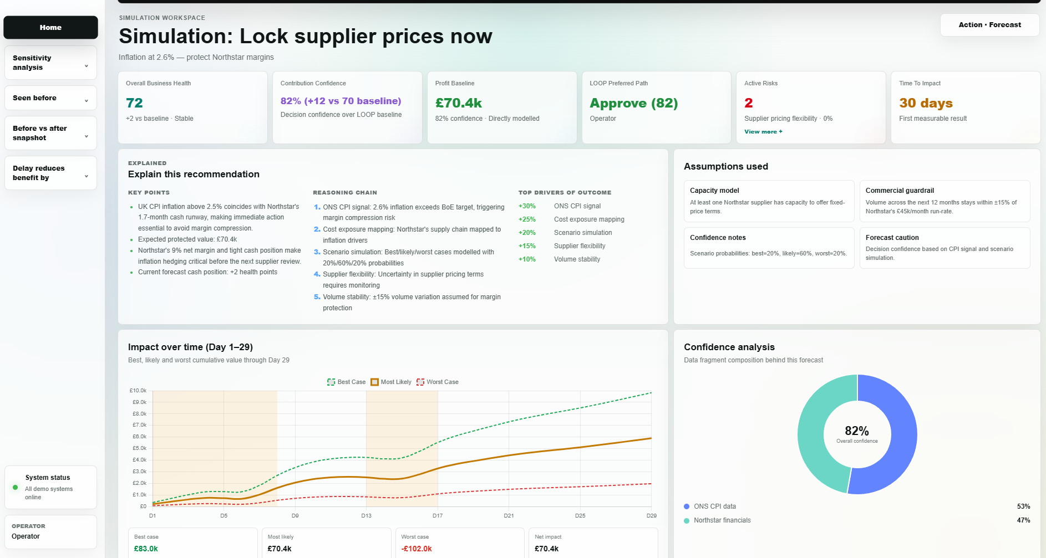Image resolution: width=1046 pixels, height=558 pixels.
Task: Click the Action · Forecast button
Action: tap(989, 25)
